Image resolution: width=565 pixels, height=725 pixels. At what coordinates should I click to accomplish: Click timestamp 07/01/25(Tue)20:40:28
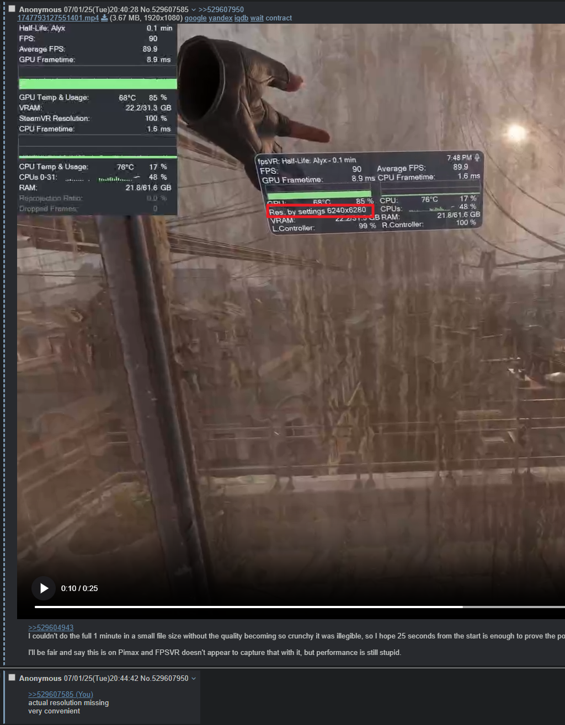pos(101,10)
